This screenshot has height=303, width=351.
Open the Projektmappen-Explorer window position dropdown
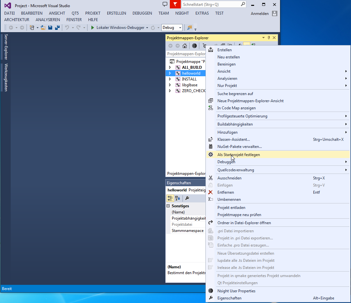(263, 38)
